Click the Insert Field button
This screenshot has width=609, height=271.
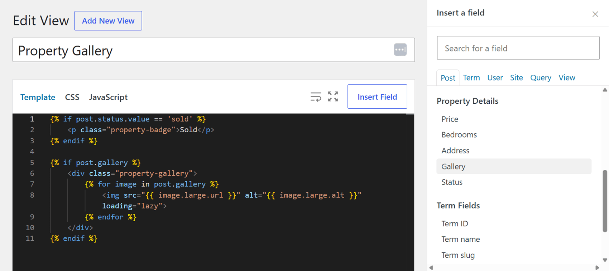377,97
